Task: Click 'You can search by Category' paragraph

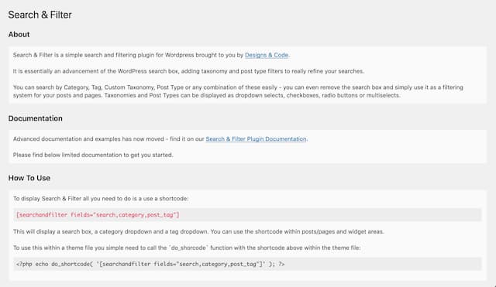Action: click(x=238, y=91)
